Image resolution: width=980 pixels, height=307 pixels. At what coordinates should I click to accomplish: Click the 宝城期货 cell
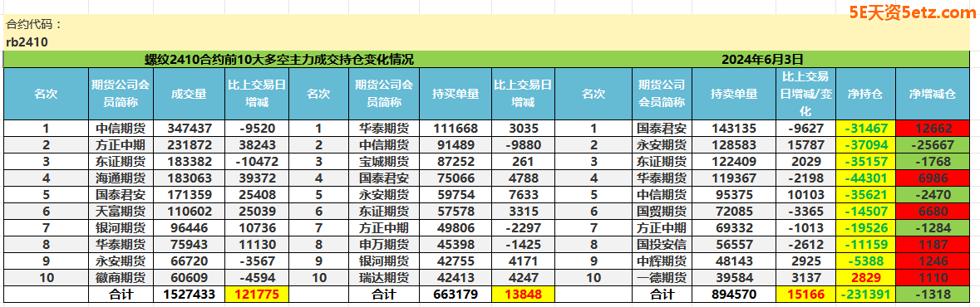tap(384, 163)
